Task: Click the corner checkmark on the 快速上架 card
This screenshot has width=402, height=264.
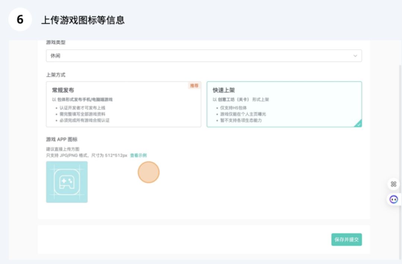Action: (x=358, y=124)
